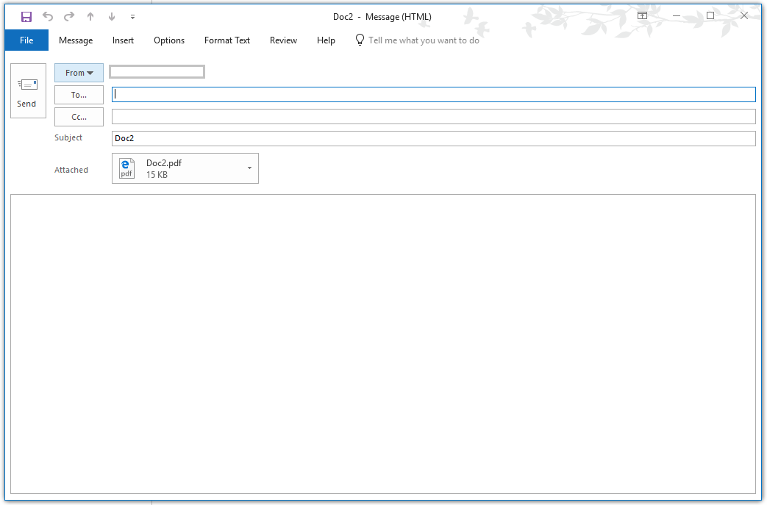Viewport: 767px width, 505px height.
Task: Open the Format Text ribbon tab
Action: pos(227,40)
